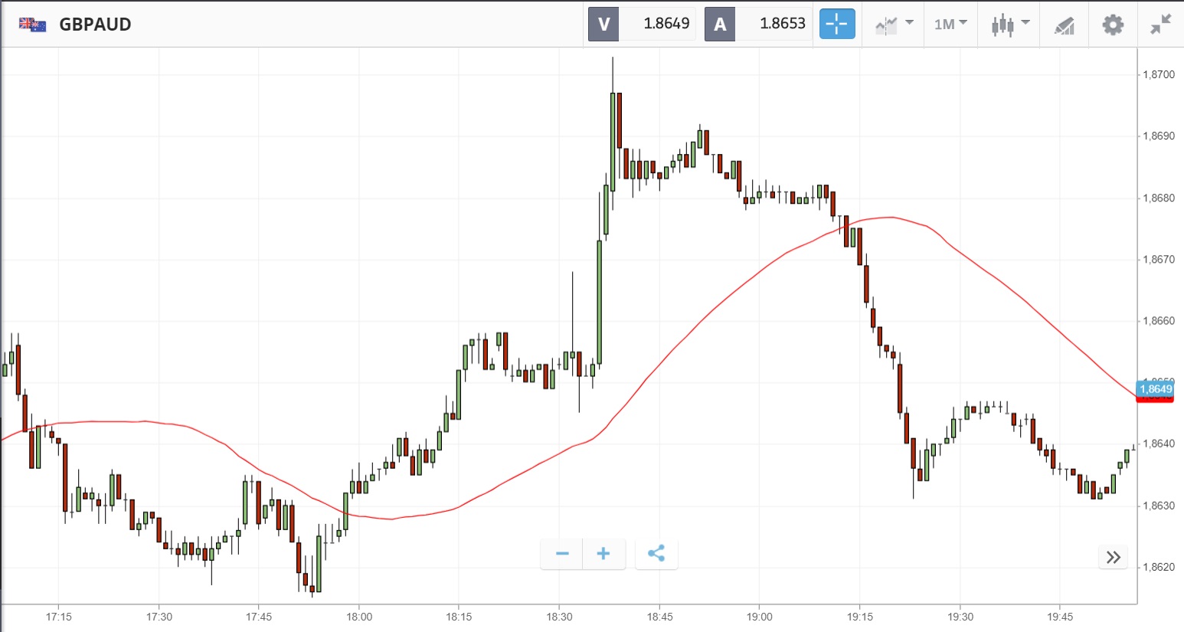This screenshot has width=1184, height=632.
Task: Open the drawing tools pencil icon
Action: (x=1065, y=25)
